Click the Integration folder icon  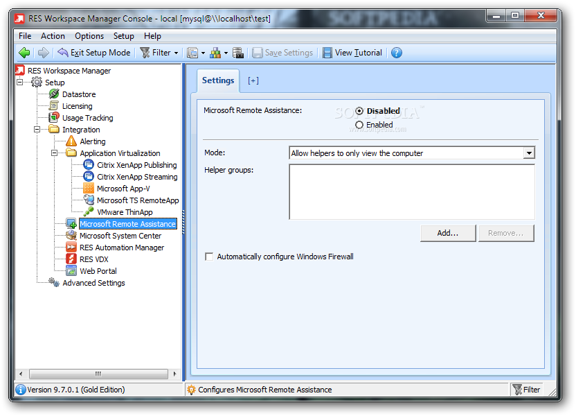pos(54,129)
